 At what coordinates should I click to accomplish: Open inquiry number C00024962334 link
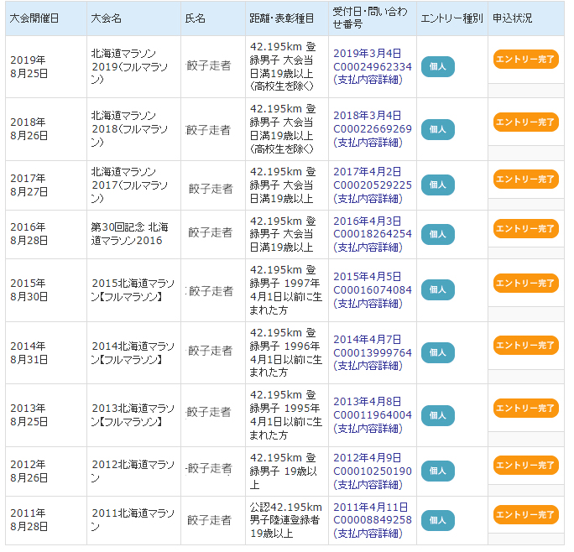[x=373, y=66]
